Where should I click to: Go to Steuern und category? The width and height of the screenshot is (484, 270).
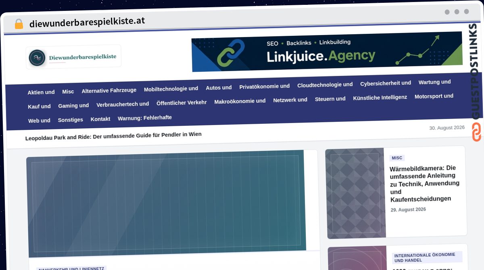(330, 99)
